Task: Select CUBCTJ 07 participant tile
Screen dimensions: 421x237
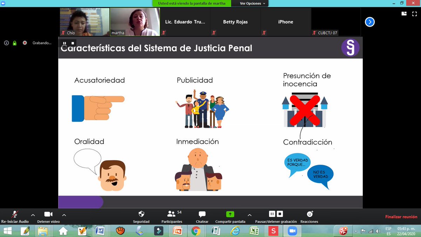Action: [336, 22]
